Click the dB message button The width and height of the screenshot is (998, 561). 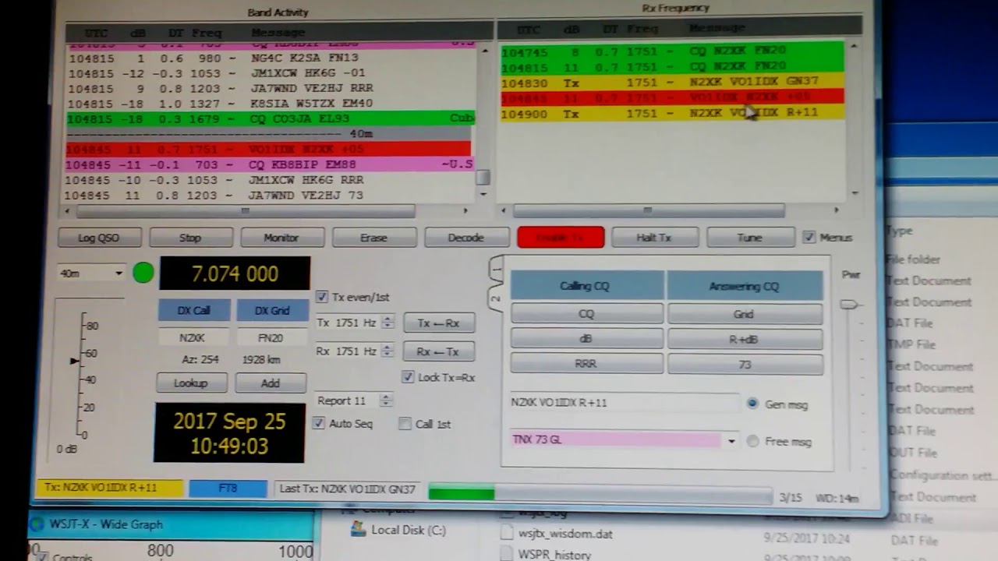(586, 339)
